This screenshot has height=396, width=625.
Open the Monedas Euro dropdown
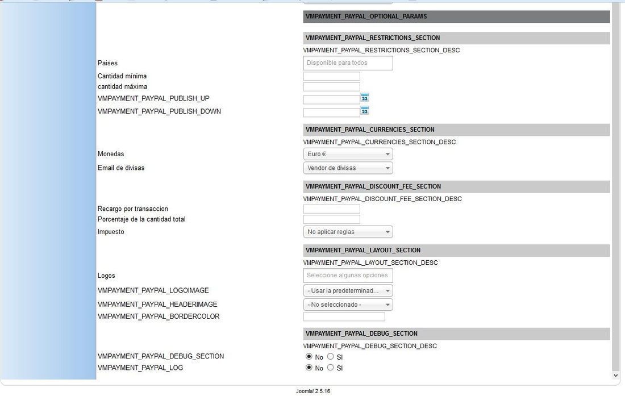click(x=348, y=154)
